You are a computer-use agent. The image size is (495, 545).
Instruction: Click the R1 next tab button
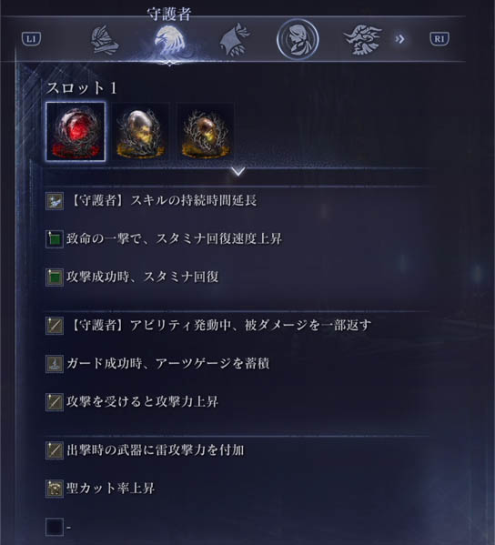[x=439, y=39]
